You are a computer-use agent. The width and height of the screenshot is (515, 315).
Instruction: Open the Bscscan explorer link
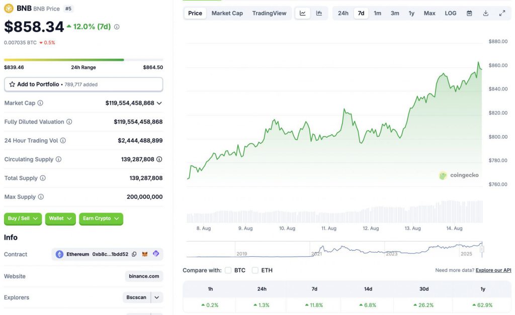[136, 297]
